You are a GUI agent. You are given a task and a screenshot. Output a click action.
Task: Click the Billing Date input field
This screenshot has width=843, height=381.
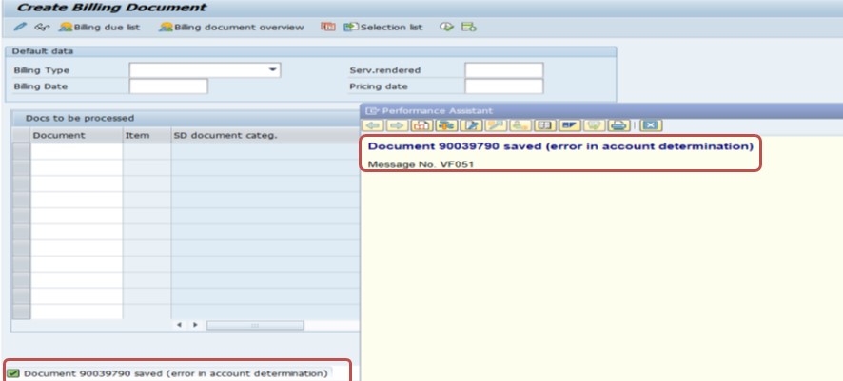168,86
